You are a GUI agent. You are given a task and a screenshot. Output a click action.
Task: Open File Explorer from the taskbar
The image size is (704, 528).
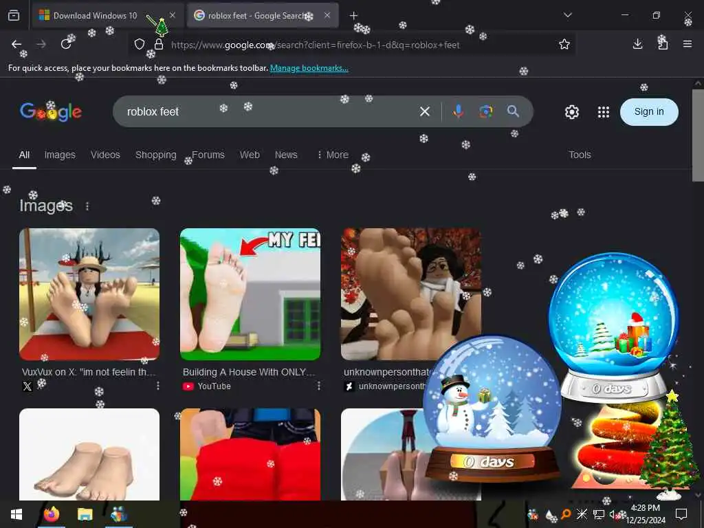click(85, 514)
